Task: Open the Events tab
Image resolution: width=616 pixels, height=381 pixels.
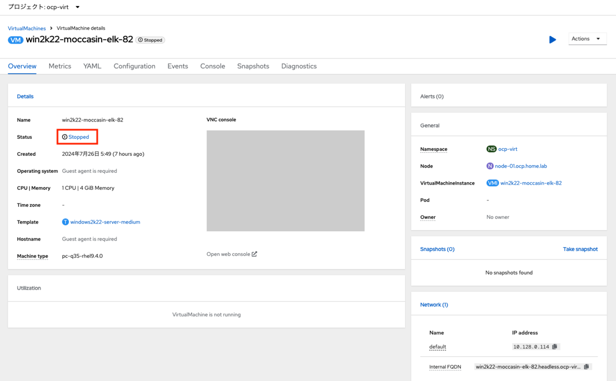Action: point(178,66)
